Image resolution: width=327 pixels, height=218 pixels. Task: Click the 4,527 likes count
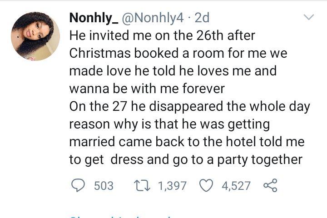(x=236, y=185)
